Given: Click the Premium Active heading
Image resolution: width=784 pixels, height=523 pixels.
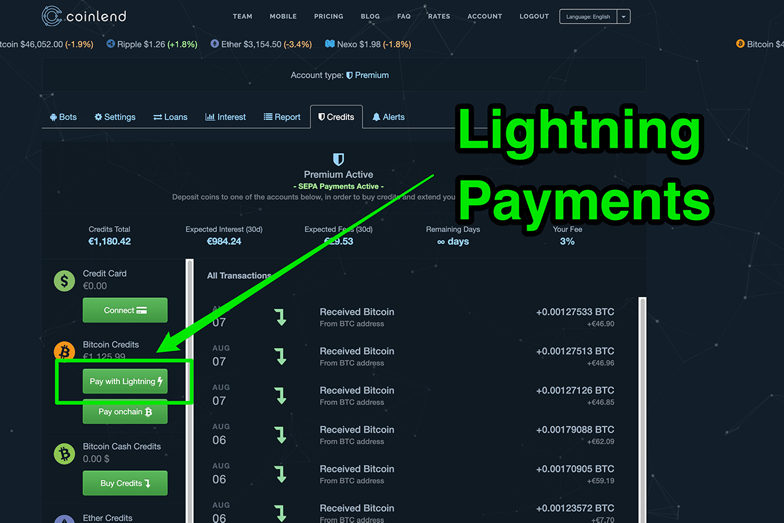Looking at the screenshot, I should click(338, 174).
